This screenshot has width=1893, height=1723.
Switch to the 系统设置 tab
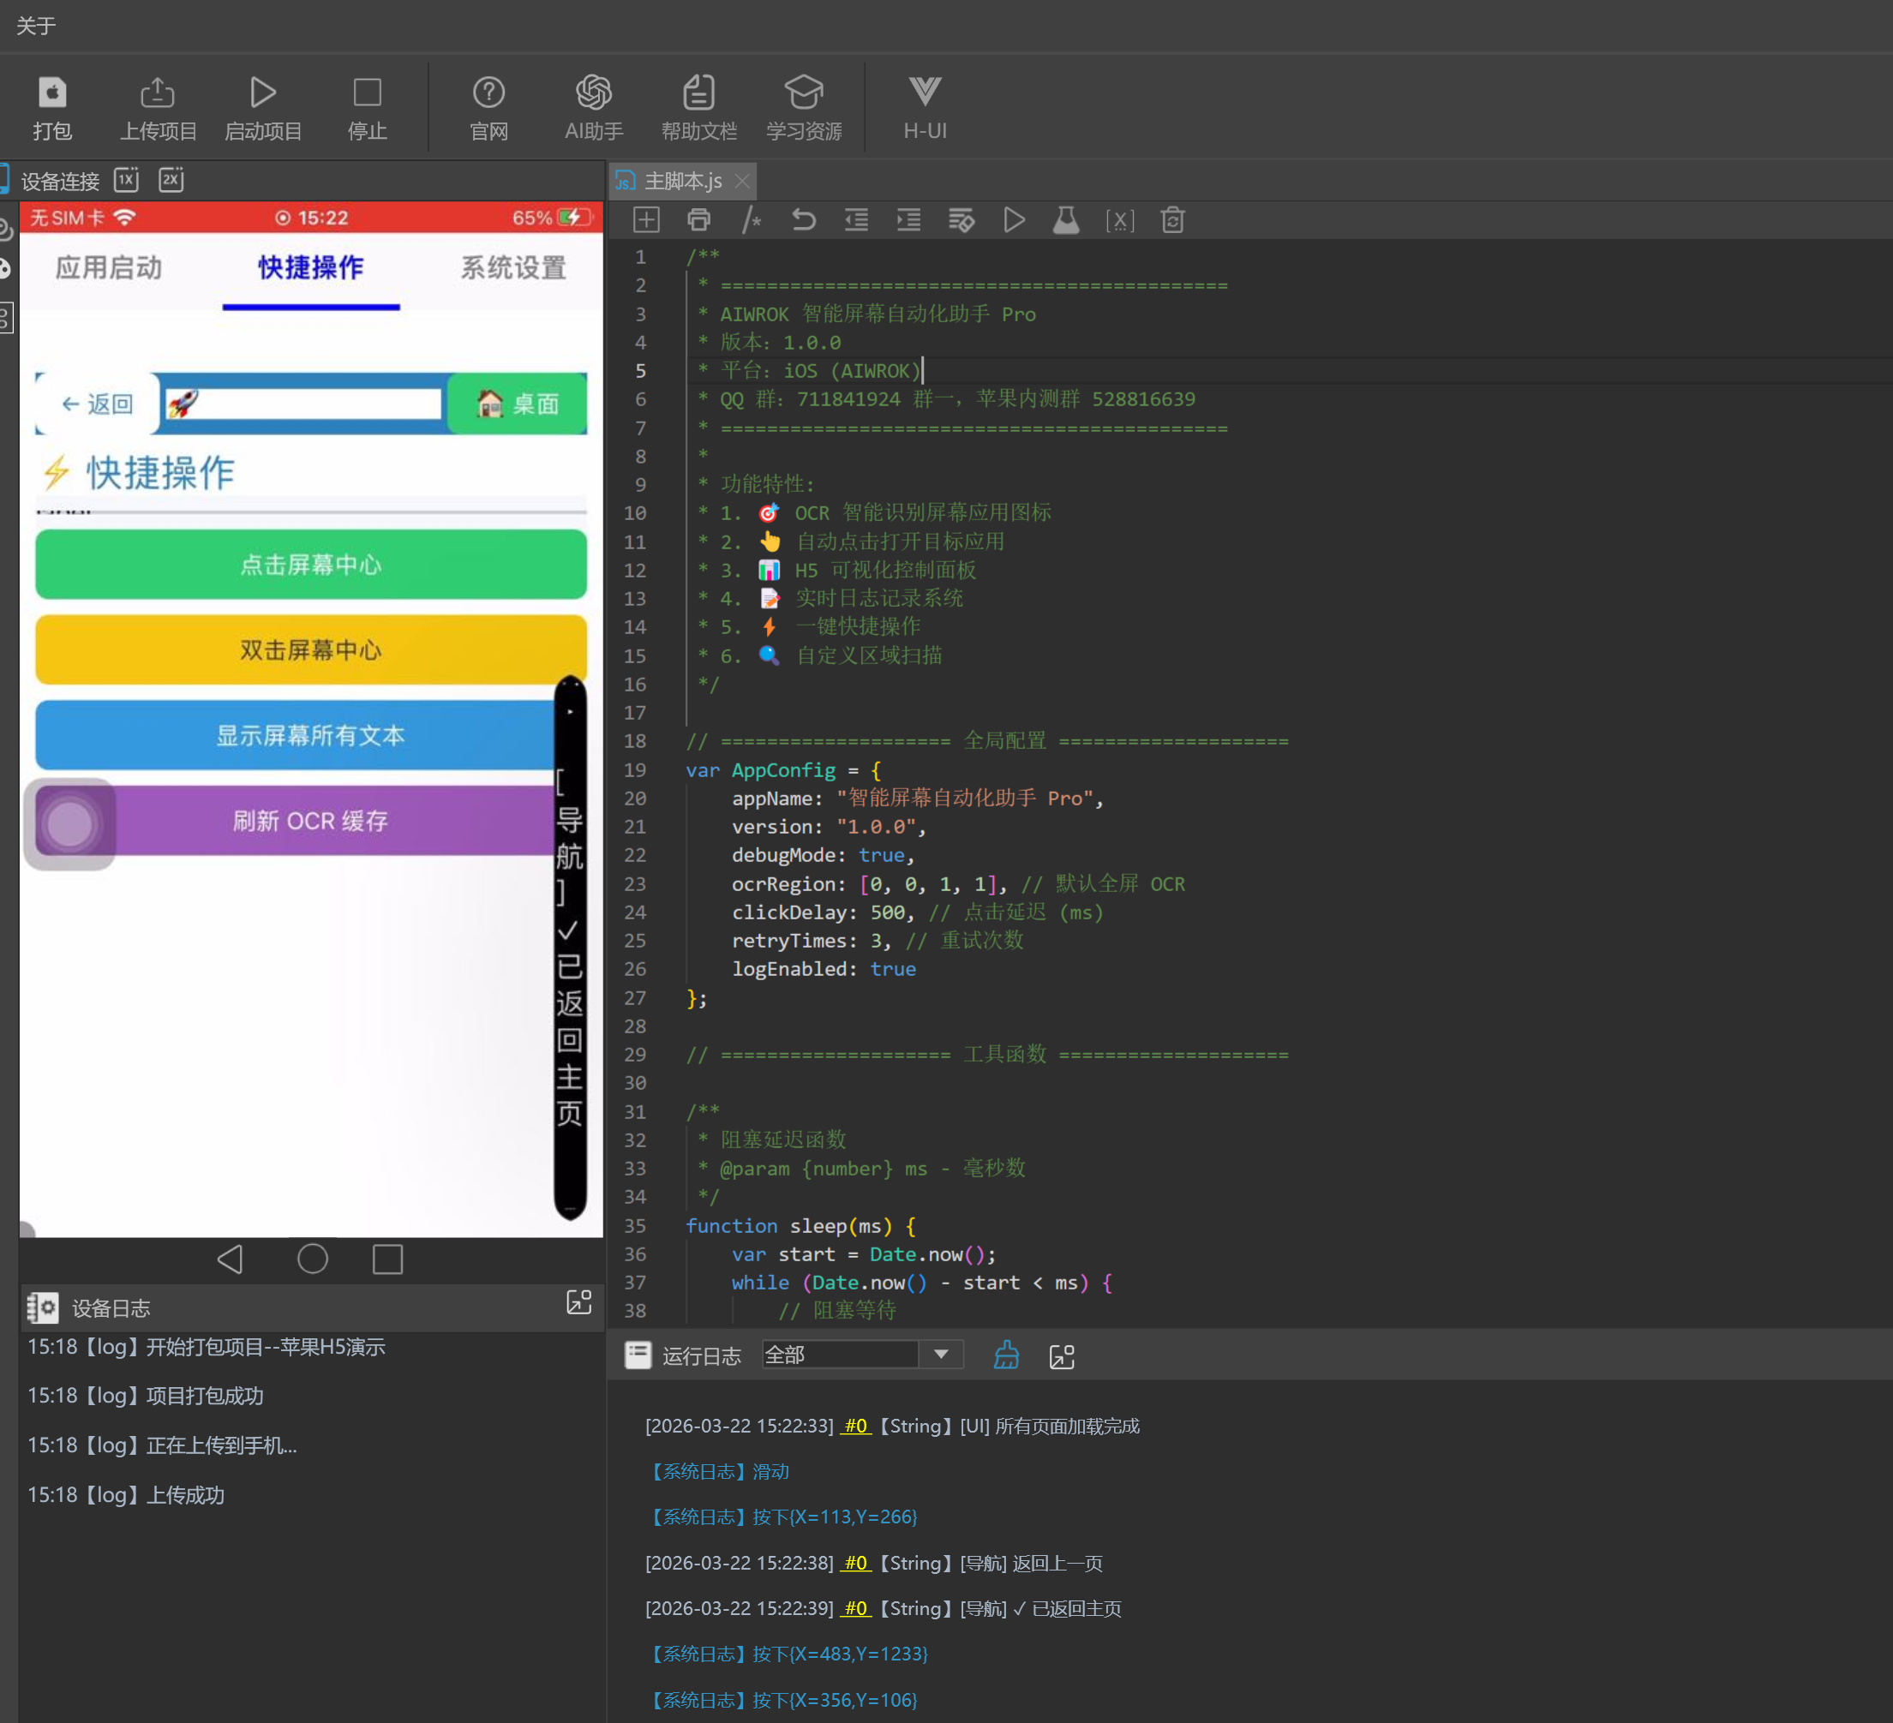512,268
